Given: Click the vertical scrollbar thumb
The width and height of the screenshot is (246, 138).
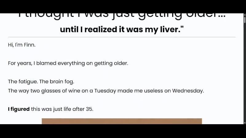Looking at the screenshot, I should click(x=244, y=21).
